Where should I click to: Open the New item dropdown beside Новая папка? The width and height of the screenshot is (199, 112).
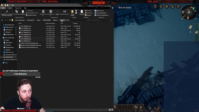(x=76, y=11)
